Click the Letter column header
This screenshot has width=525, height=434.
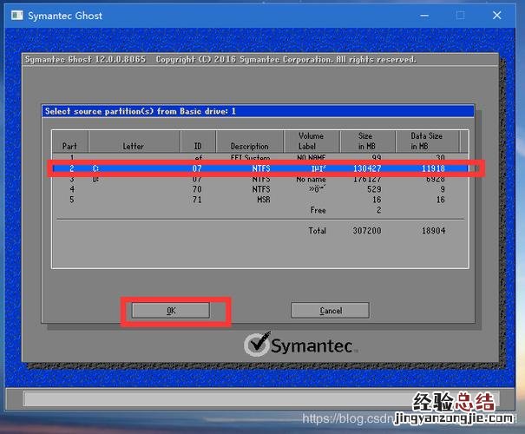coord(134,141)
